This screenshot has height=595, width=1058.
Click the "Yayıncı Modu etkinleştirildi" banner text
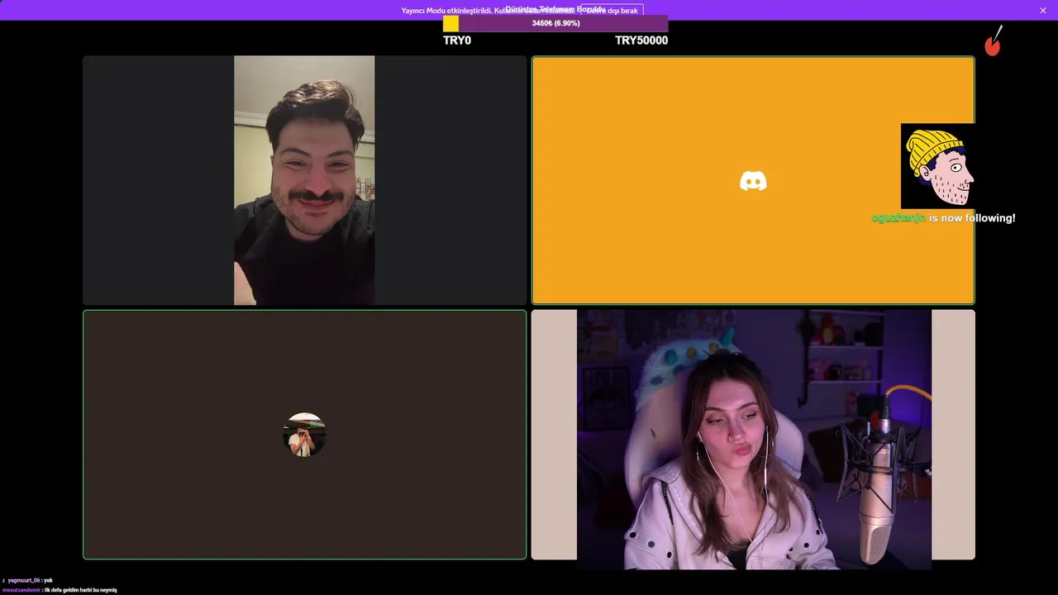point(446,11)
